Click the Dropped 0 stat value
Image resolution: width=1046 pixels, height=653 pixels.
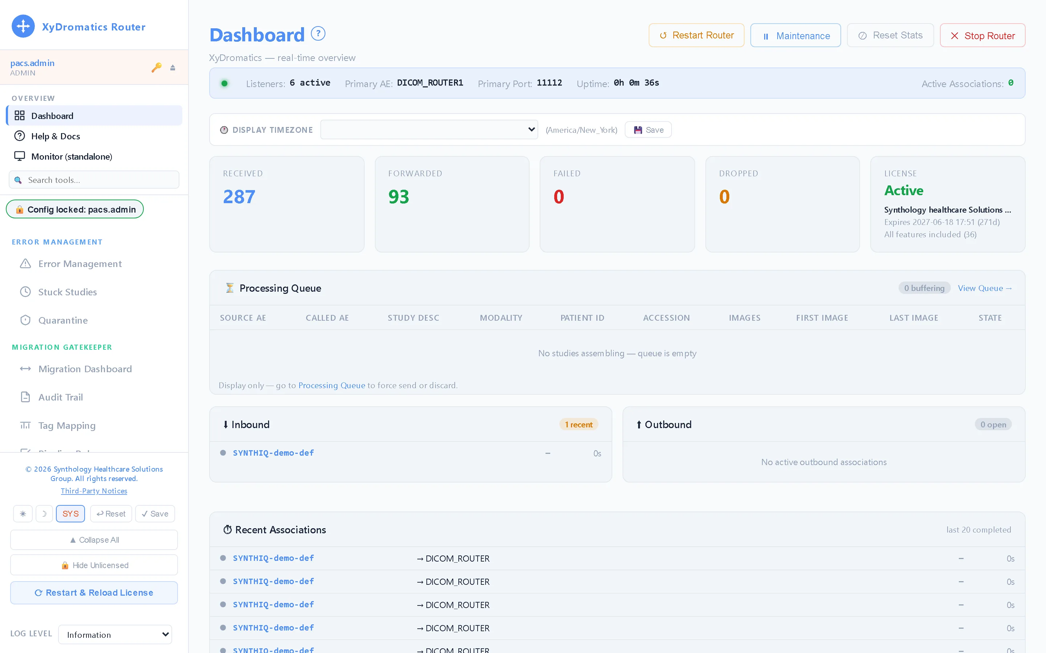click(725, 197)
